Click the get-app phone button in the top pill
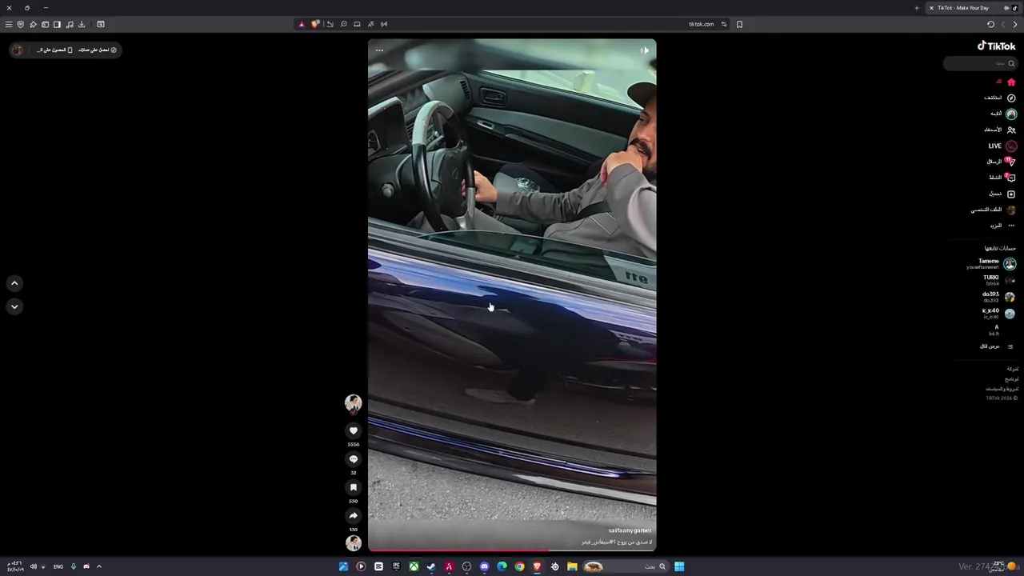 click(54, 50)
